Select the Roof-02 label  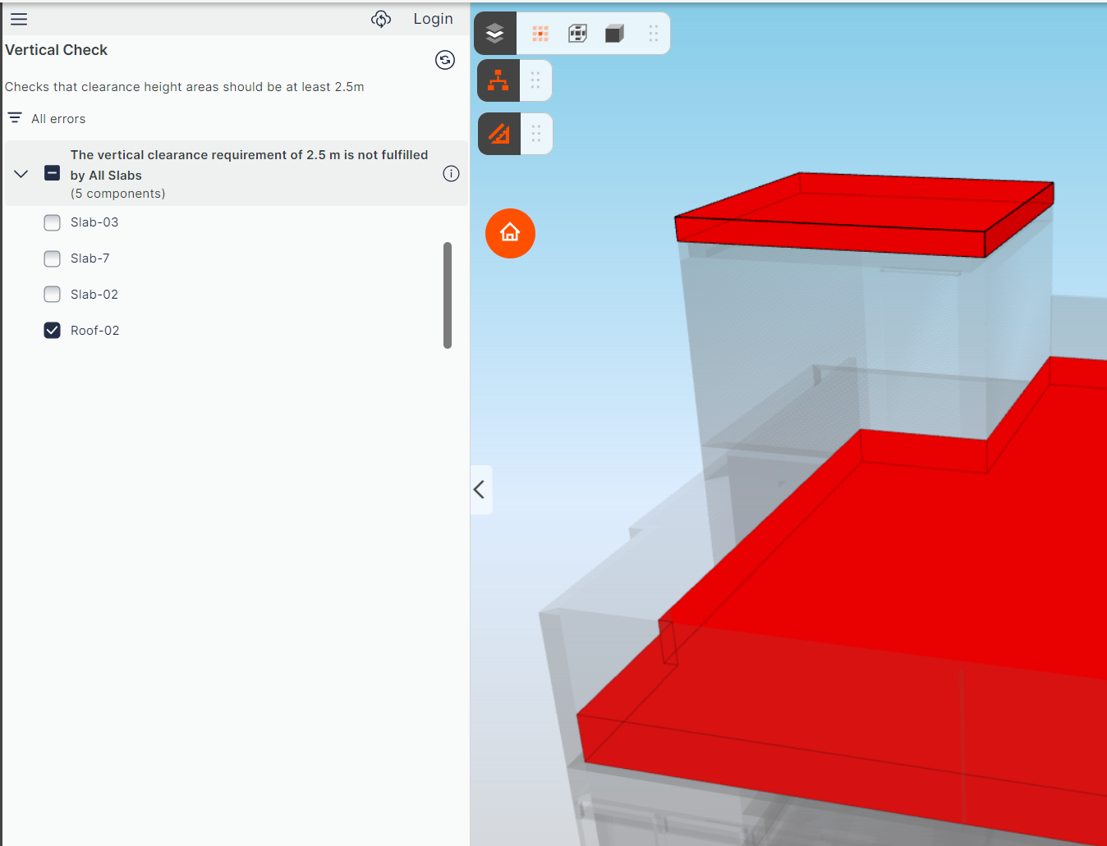(x=95, y=331)
